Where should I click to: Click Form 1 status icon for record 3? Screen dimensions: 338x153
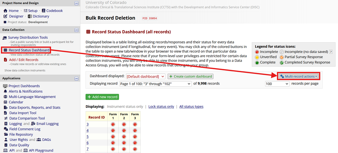click(x=113, y=124)
